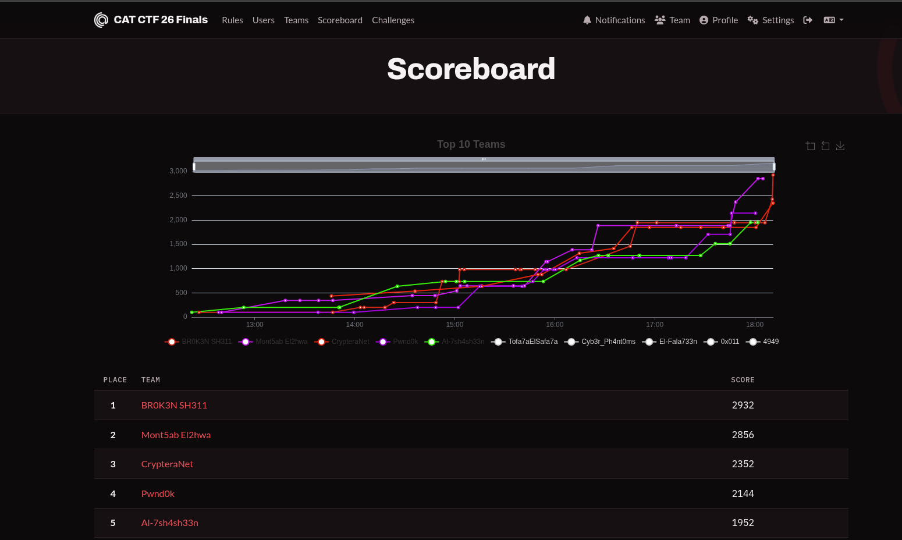Open Al-7sh4sh33n team link

pyautogui.click(x=170, y=523)
